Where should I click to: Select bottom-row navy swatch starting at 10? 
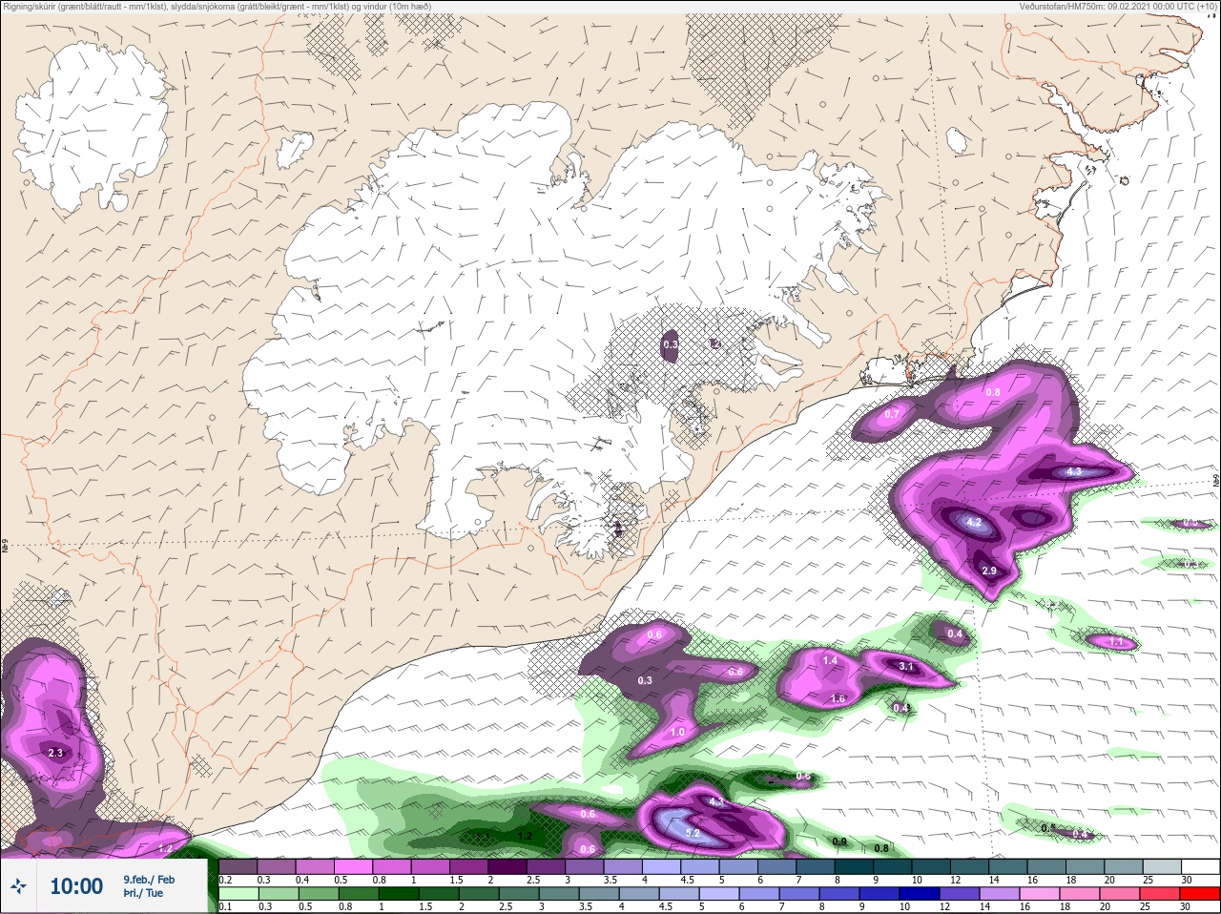[x=919, y=894]
